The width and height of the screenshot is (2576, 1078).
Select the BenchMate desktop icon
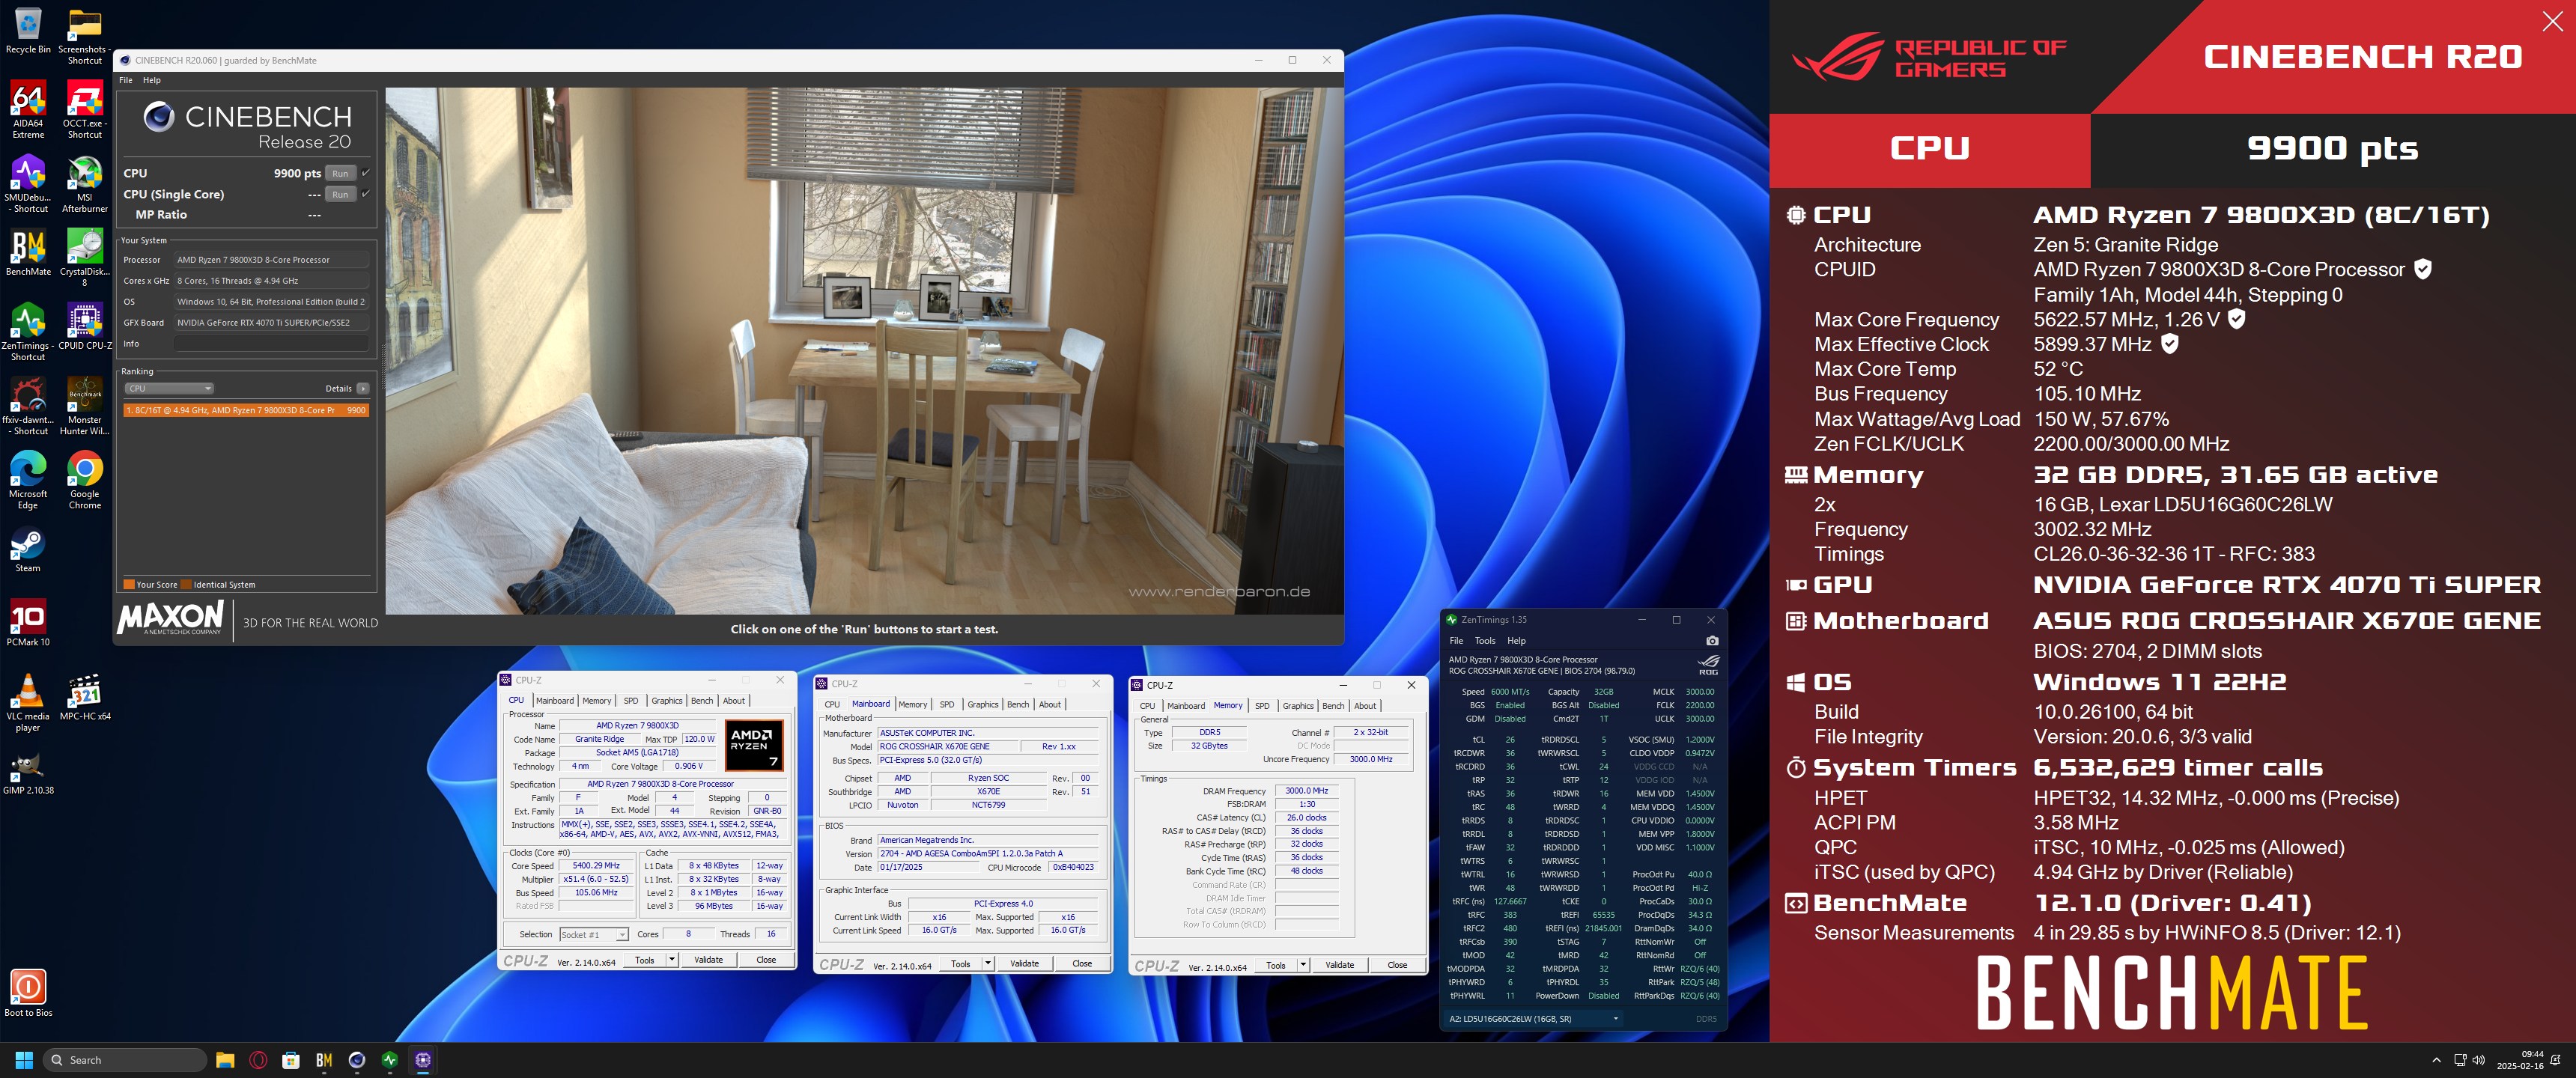(28, 252)
